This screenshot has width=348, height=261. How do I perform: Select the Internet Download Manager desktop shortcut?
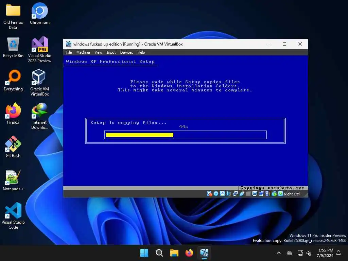[40, 116]
